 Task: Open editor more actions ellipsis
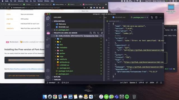point(161,17)
